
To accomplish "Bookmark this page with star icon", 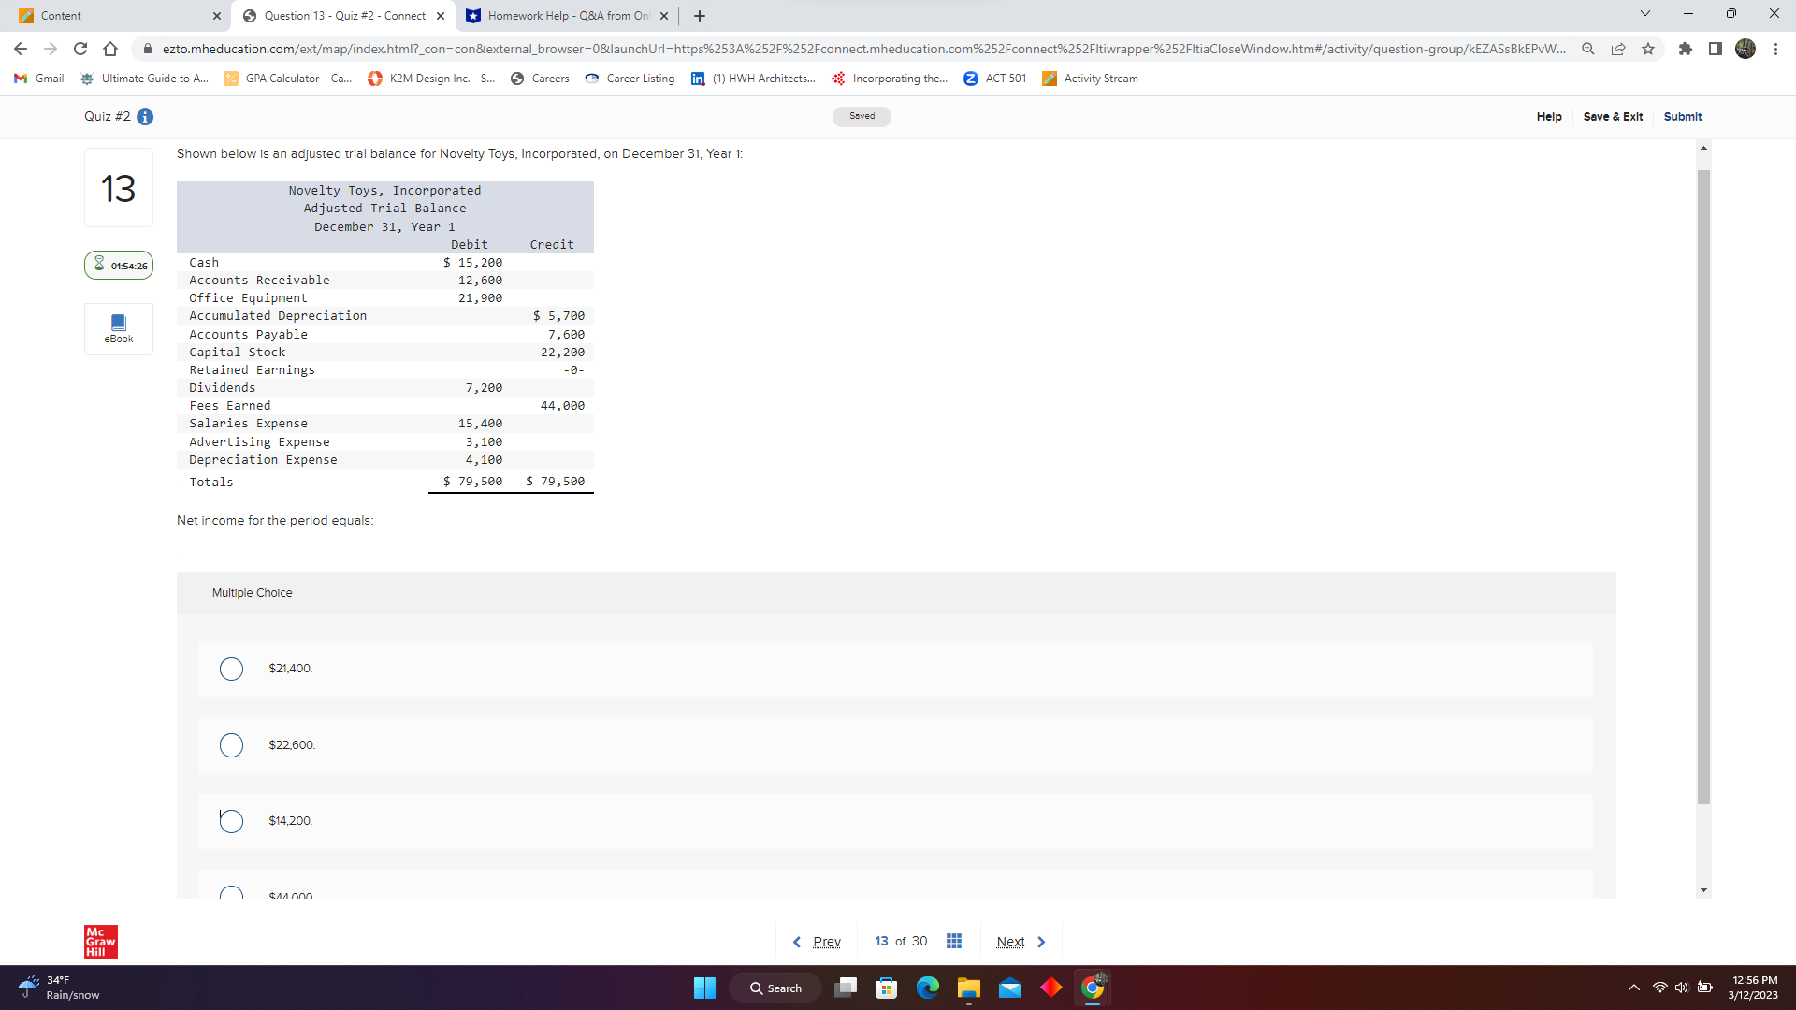I will pos(1648,49).
